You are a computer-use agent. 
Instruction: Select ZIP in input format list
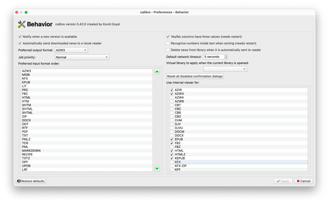(87, 116)
